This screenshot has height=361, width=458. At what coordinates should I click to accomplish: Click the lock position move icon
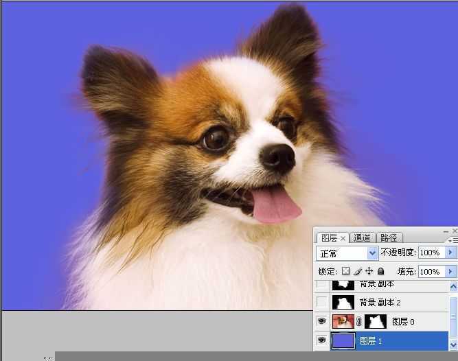[x=369, y=271]
